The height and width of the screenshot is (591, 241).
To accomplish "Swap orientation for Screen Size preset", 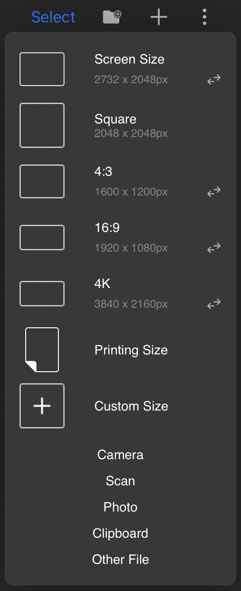I will (x=214, y=79).
